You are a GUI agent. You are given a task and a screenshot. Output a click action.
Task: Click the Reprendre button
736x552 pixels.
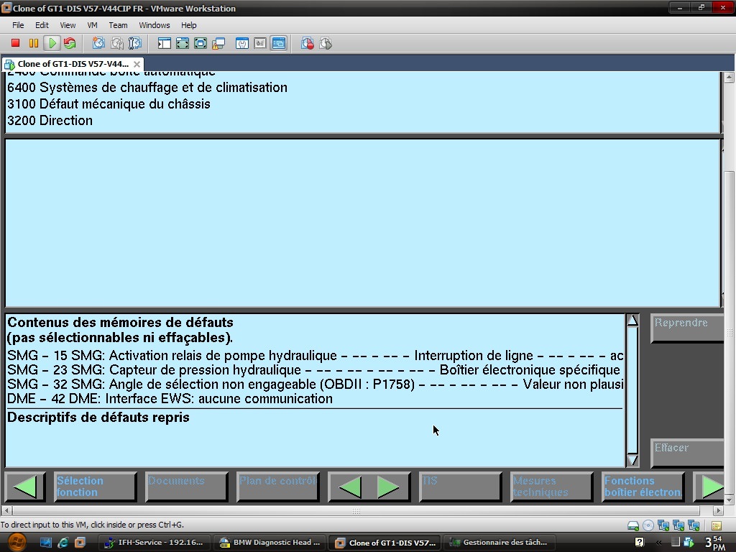click(686, 328)
